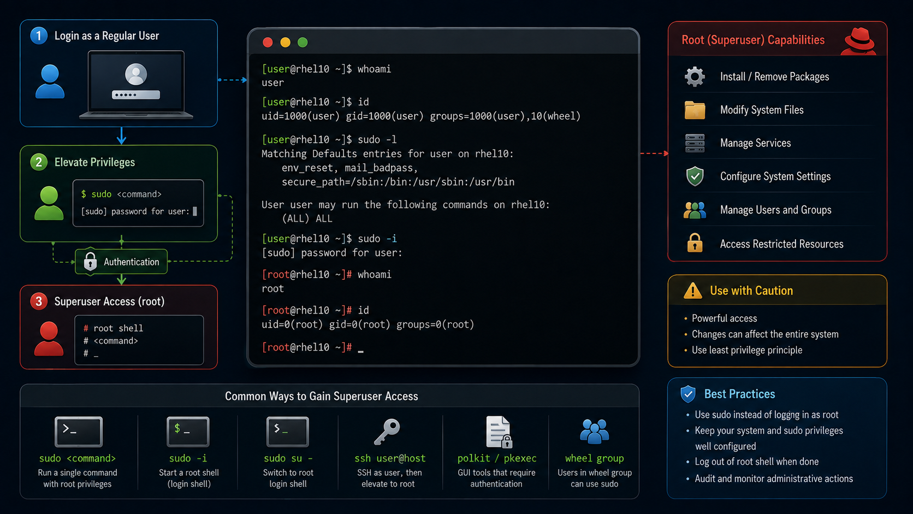Viewport: 913px width, 514px height.
Task: Click 'Modify System Files' label
Action: coord(762,110)
